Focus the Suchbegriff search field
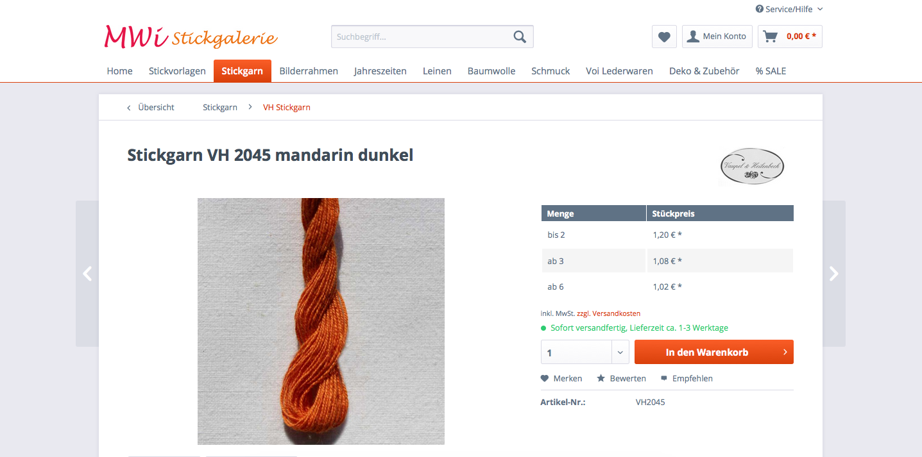Screen dimensions: 922x457 (421, 37)
